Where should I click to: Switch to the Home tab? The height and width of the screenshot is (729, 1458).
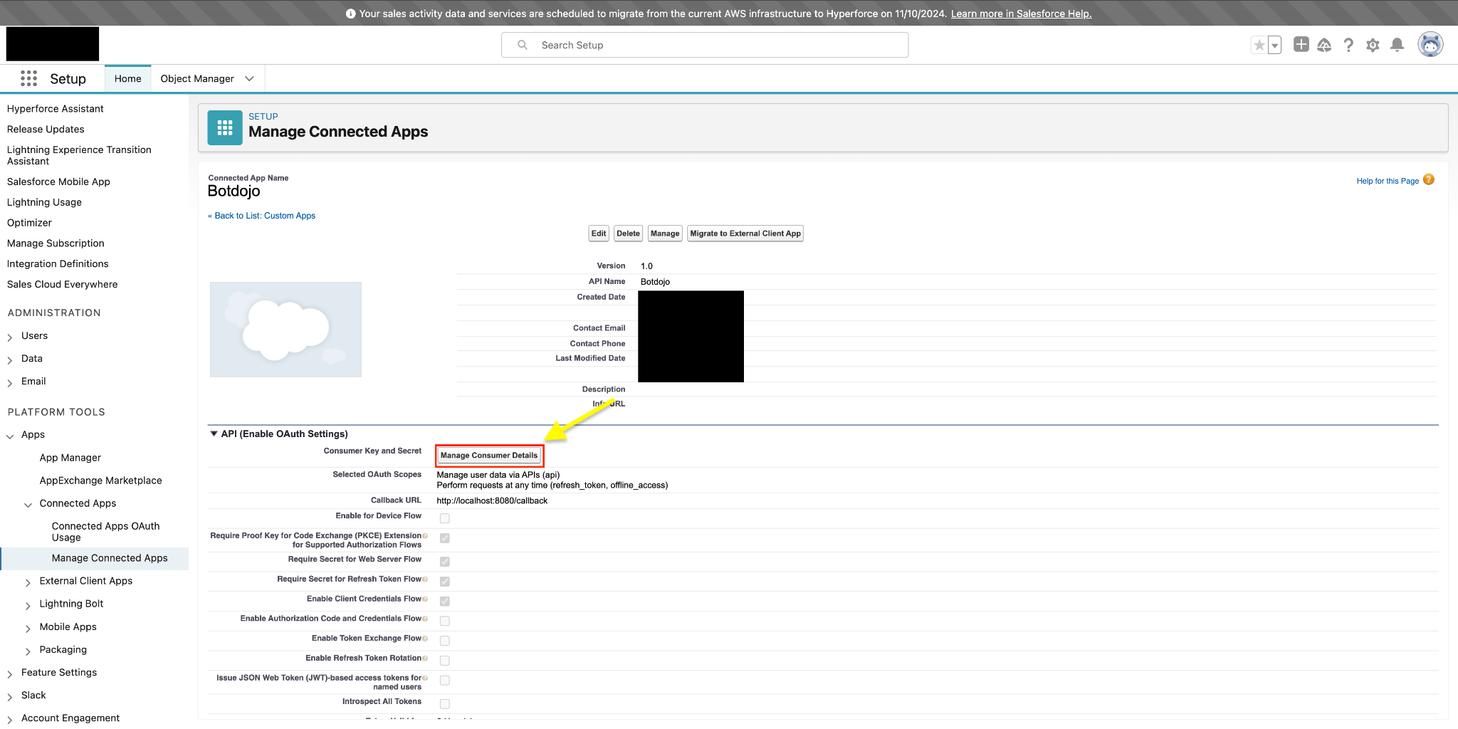[x=128, y=78]
